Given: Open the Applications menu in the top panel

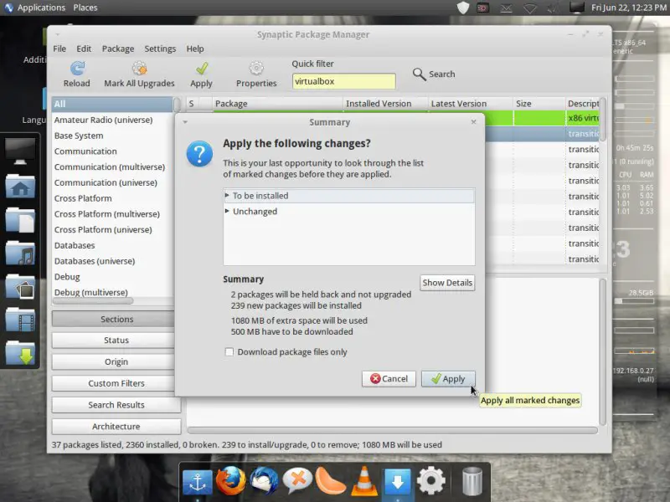Looking at the screenshot, I should pyautogui.click(x=41, y=8).
